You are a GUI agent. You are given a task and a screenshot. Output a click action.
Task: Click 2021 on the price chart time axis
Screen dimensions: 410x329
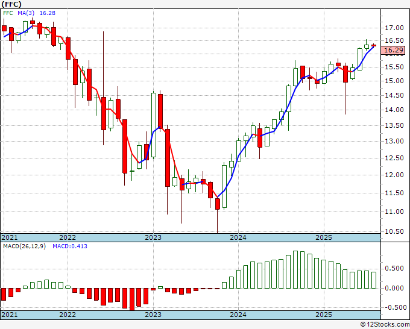point(10,237)
